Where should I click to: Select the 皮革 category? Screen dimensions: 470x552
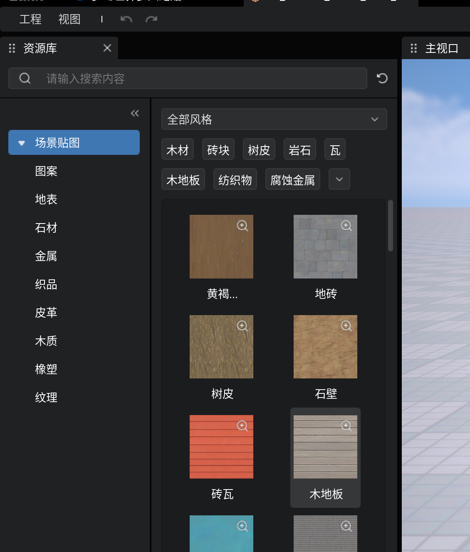pyautogui.click(x=46, y=313)
